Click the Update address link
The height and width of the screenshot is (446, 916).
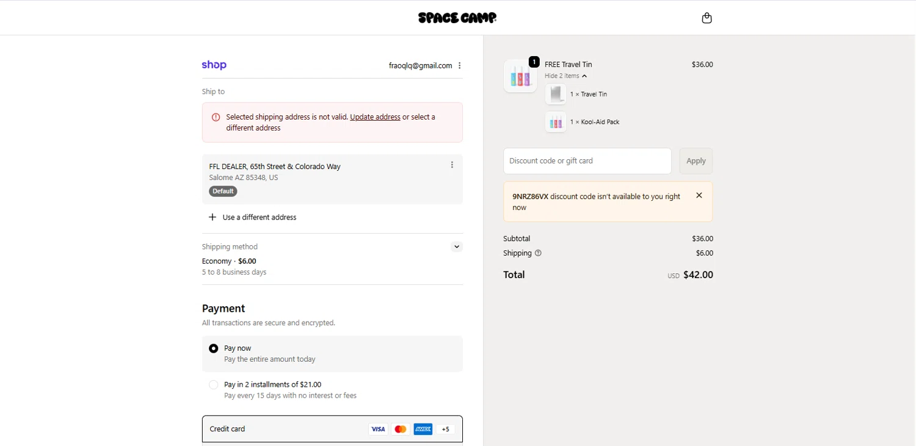tap(375, 117)
